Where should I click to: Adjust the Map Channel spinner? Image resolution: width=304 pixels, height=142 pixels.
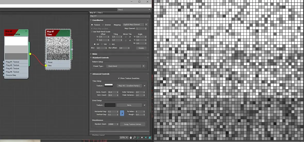pos(146,29)
